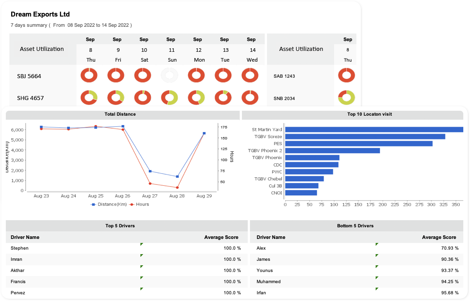Image resolution: width=470 pixels, height=301 pixels.
Task: Select driver Francis row
Action: click(127, 281)
